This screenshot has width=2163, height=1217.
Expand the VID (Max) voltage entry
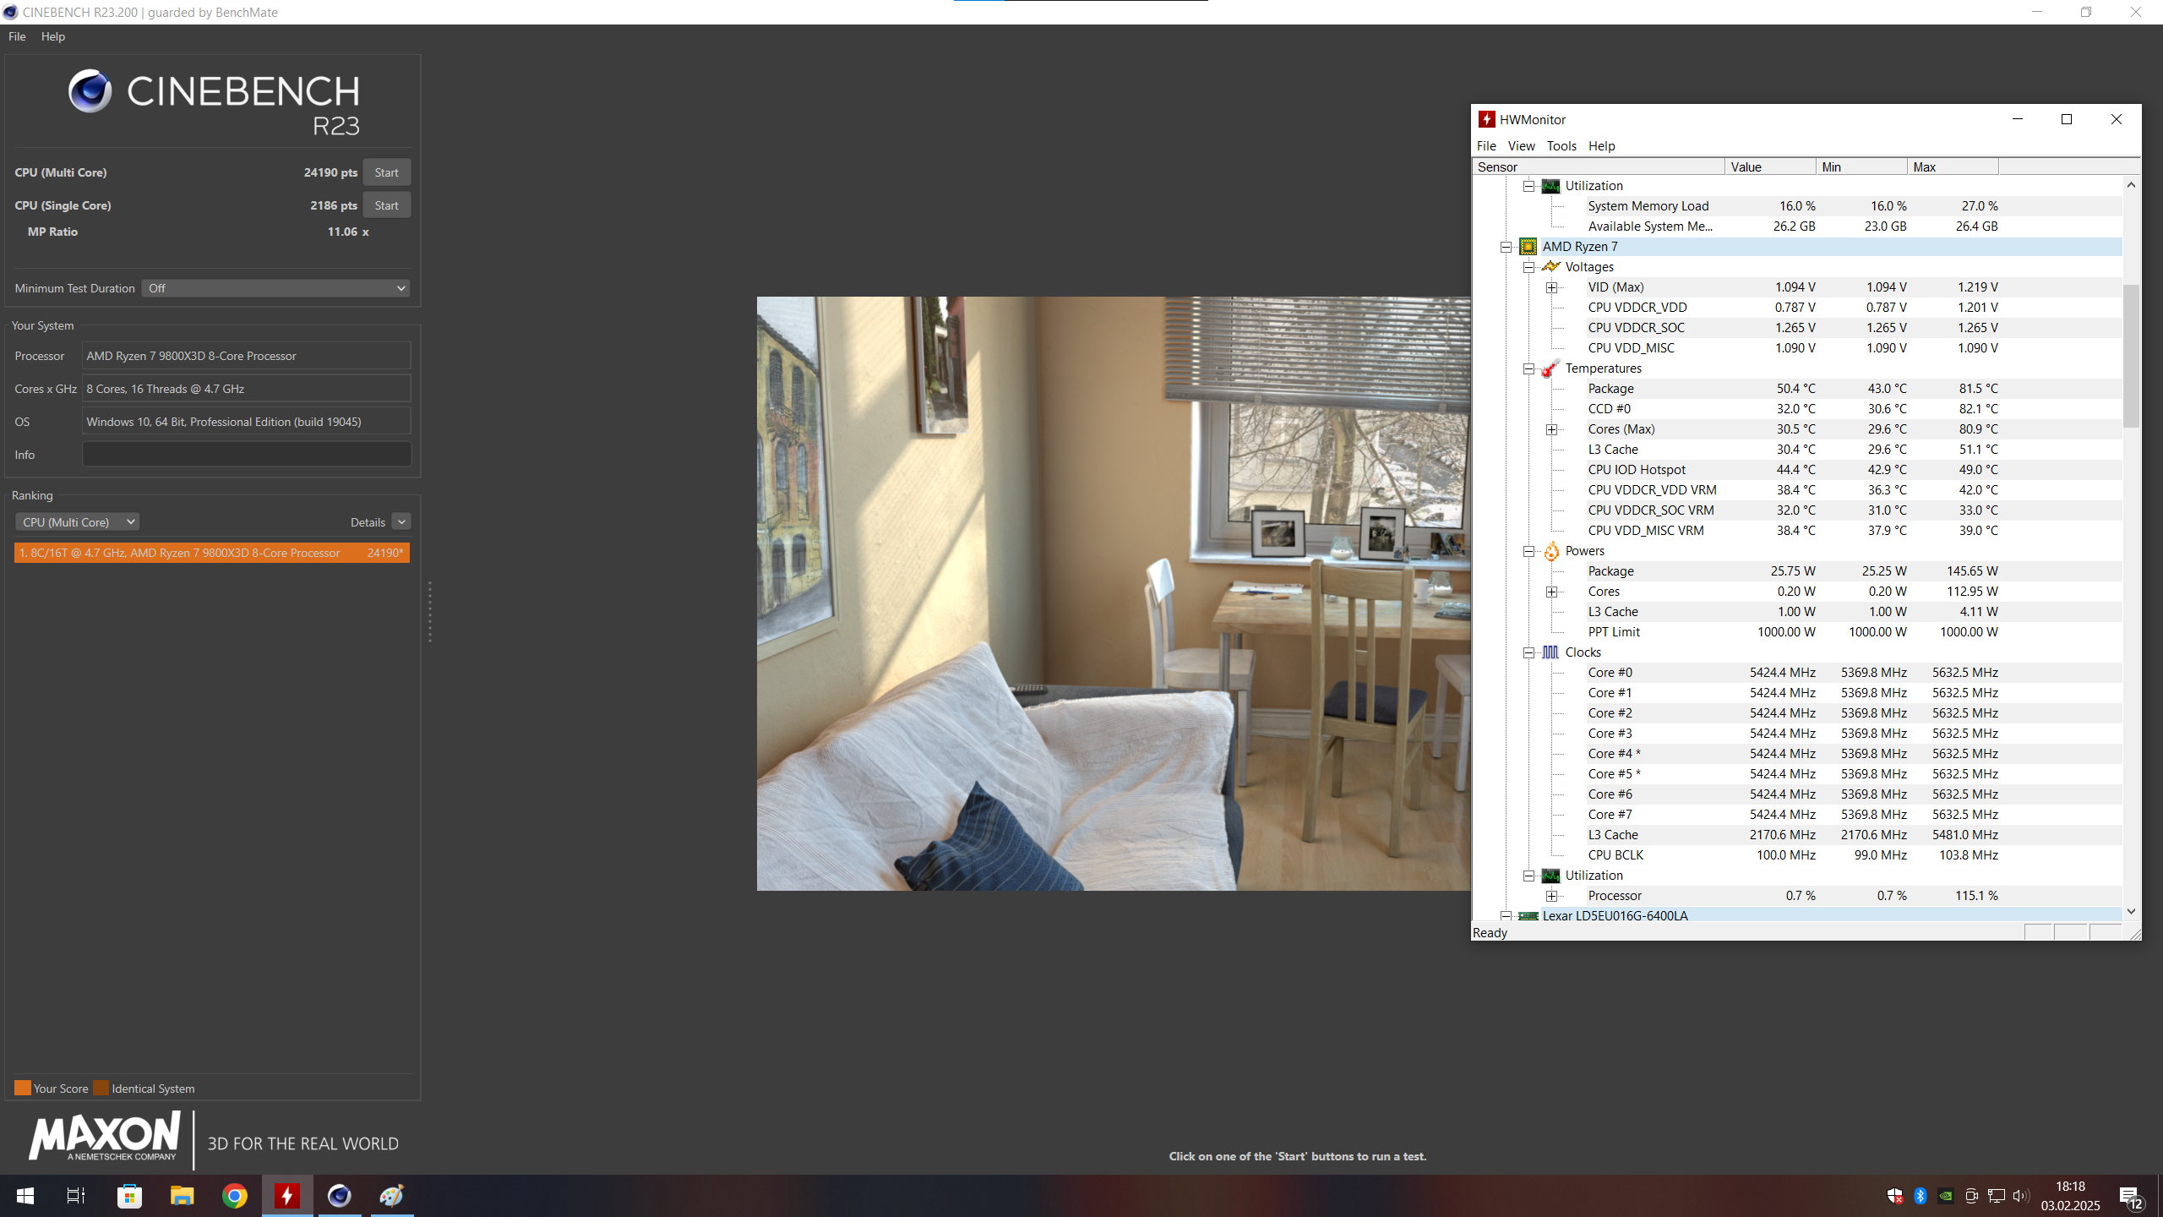(1551, 287)
